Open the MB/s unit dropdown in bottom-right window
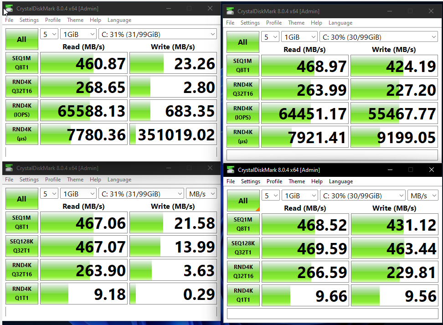 coord(423,196)
